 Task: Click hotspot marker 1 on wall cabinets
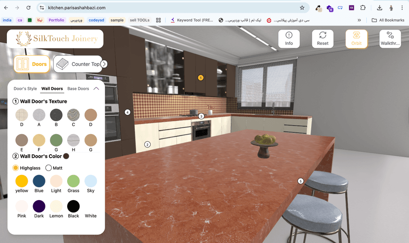tap(201, 78)
